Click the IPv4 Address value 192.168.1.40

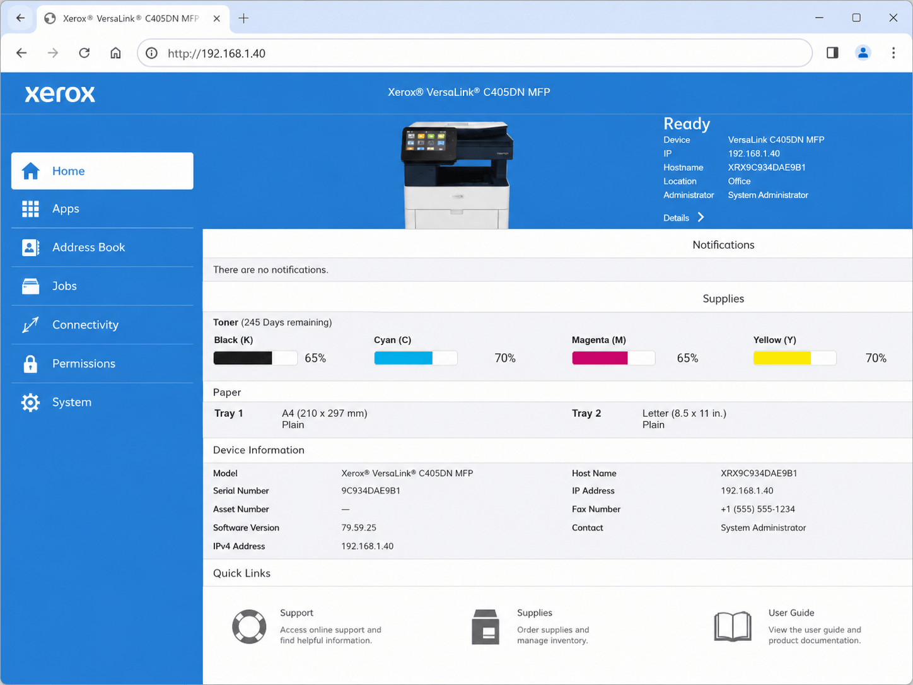[x=368, y=546]
